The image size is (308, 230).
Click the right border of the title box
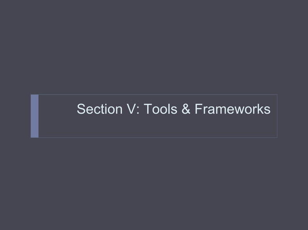click(x=277, y=116)
